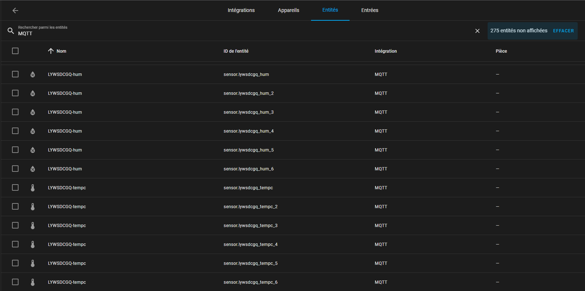
Task: Switch to the Intégrations tab
Action: pyautogui.click(x=241, y=10)
